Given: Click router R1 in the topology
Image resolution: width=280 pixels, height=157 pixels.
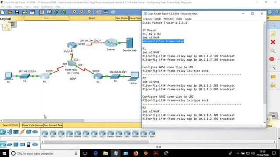Looking at the screenshot, I should [x=45, y=76].
